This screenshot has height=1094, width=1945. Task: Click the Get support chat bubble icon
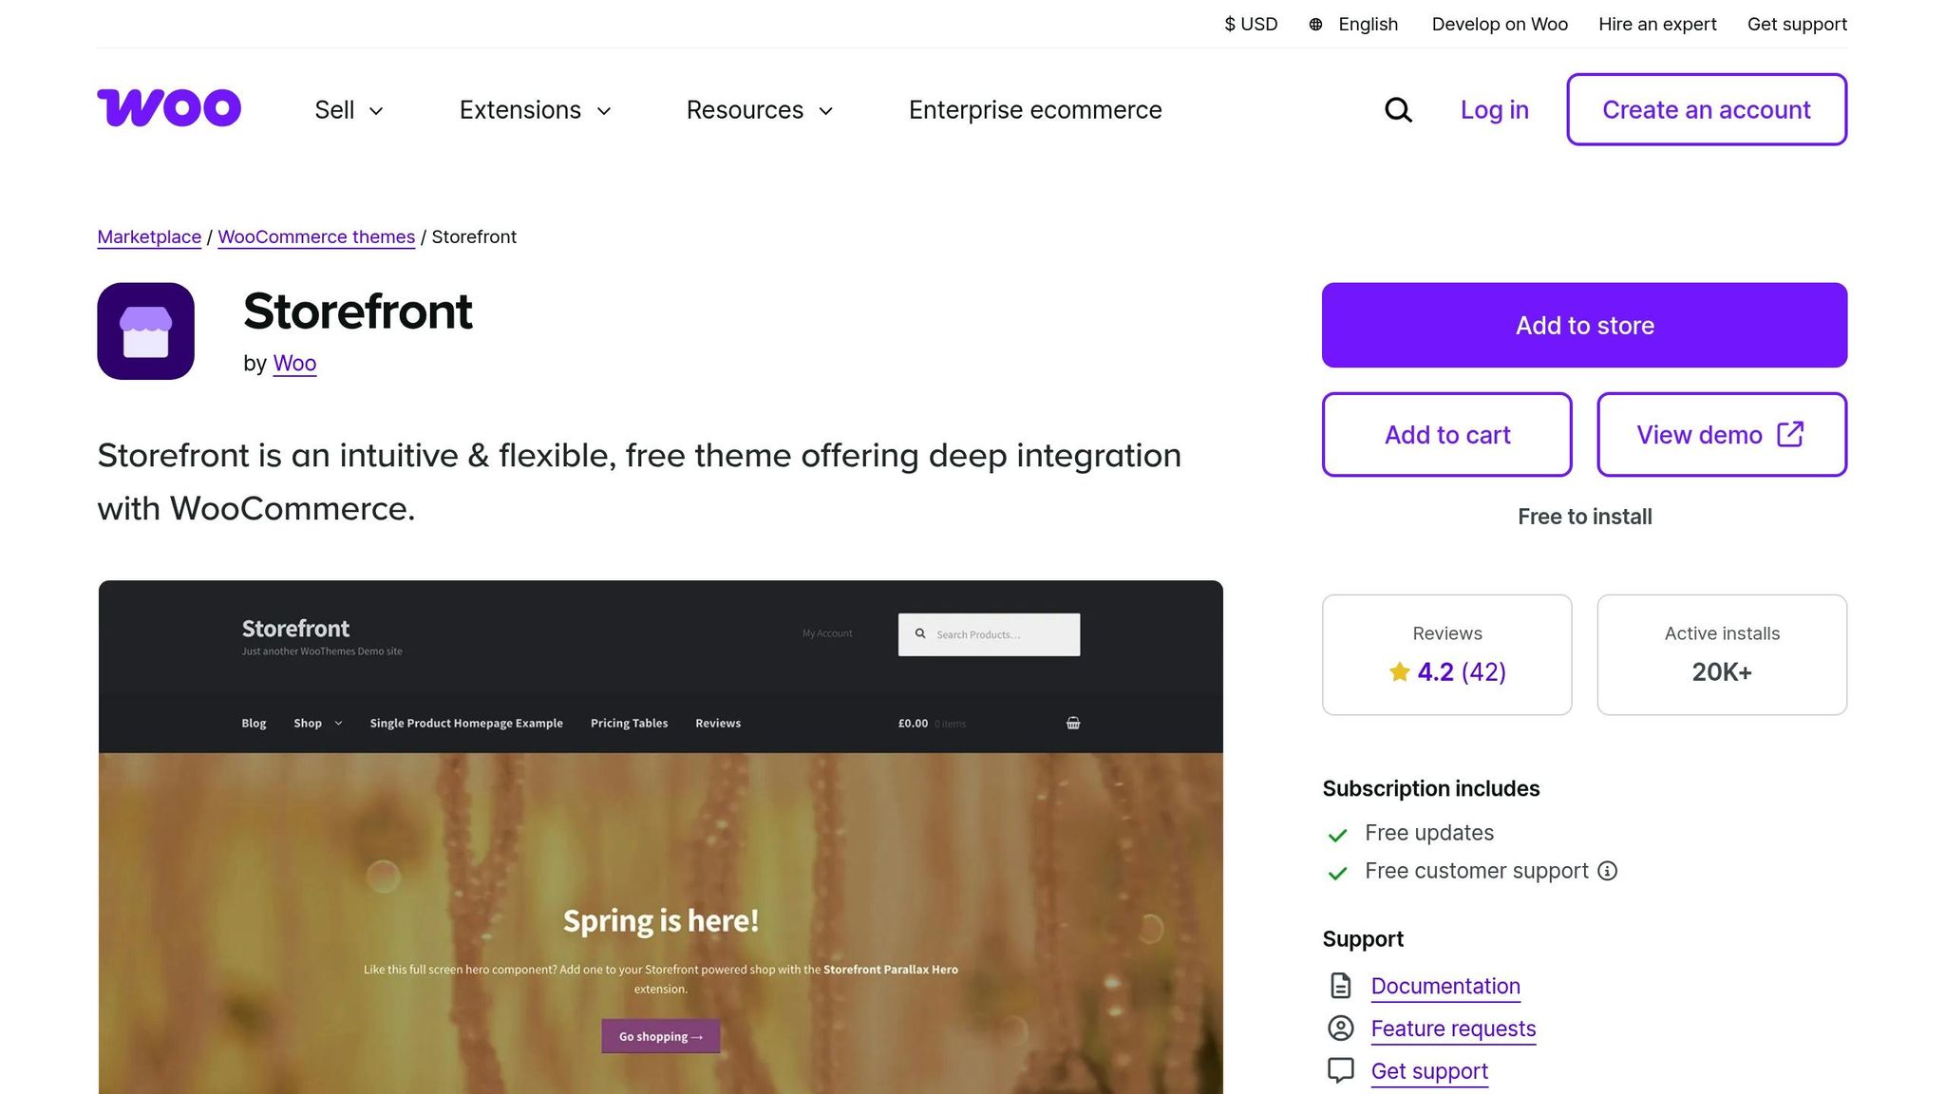1340,1071
